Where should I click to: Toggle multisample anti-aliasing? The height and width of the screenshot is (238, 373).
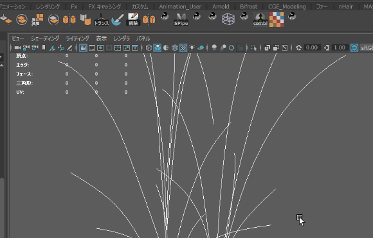232,47
